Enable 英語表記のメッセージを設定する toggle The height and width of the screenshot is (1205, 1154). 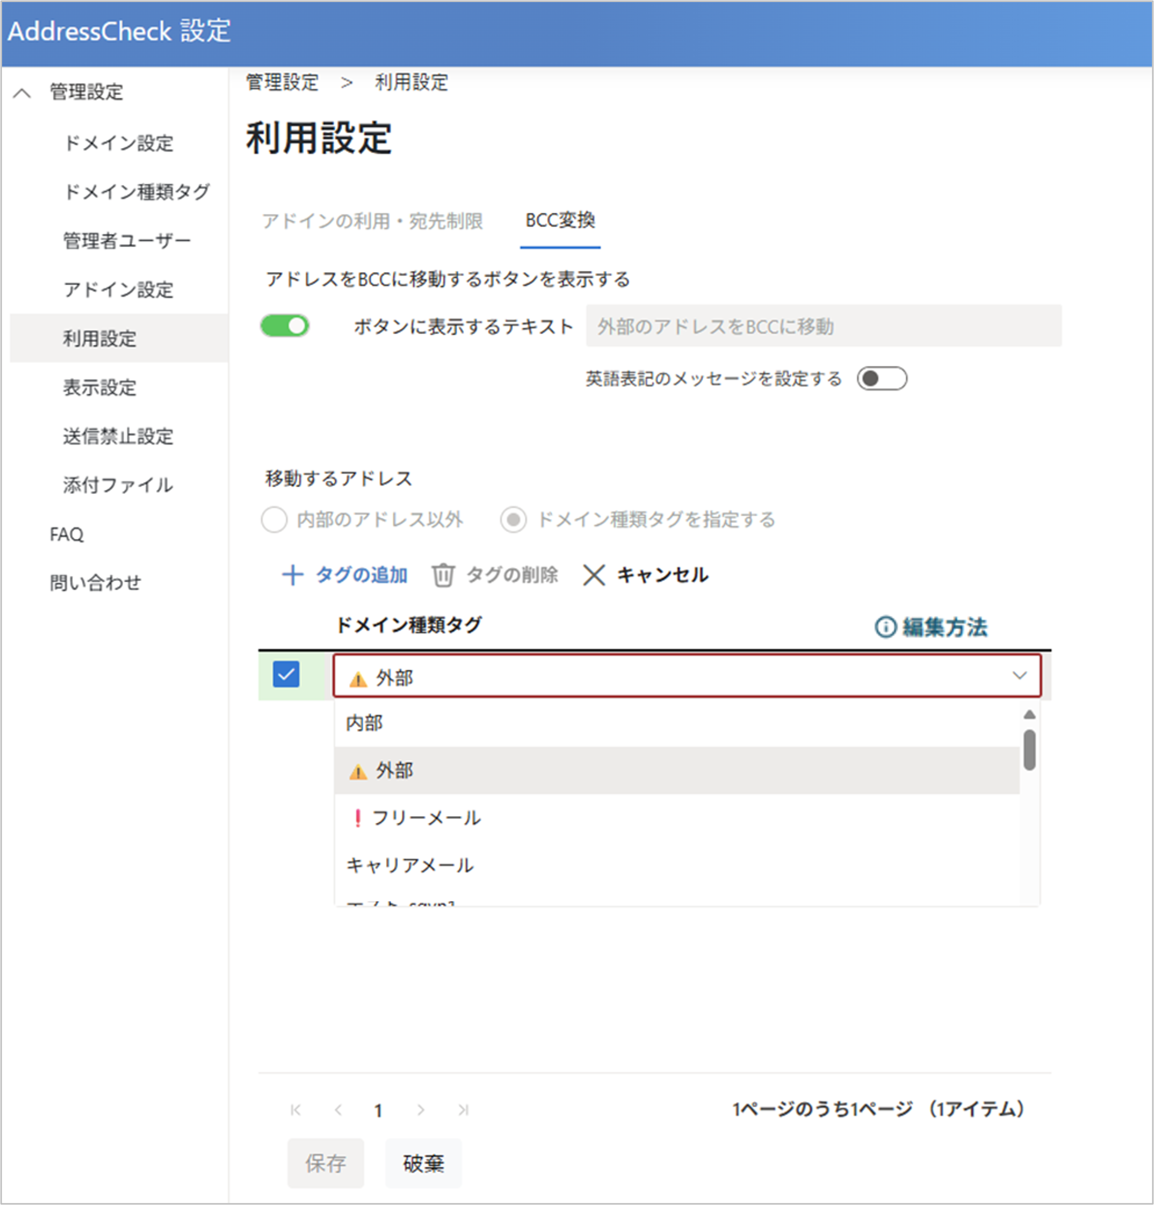[881, 379]
